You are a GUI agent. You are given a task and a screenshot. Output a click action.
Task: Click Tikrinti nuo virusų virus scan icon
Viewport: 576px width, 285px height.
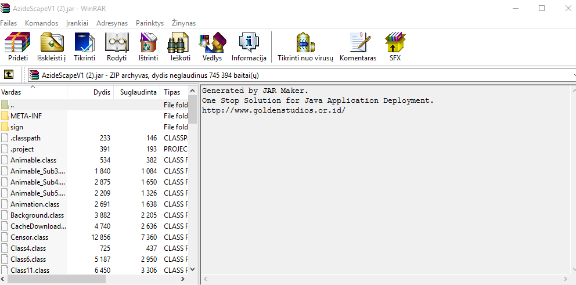coord(305,42)
